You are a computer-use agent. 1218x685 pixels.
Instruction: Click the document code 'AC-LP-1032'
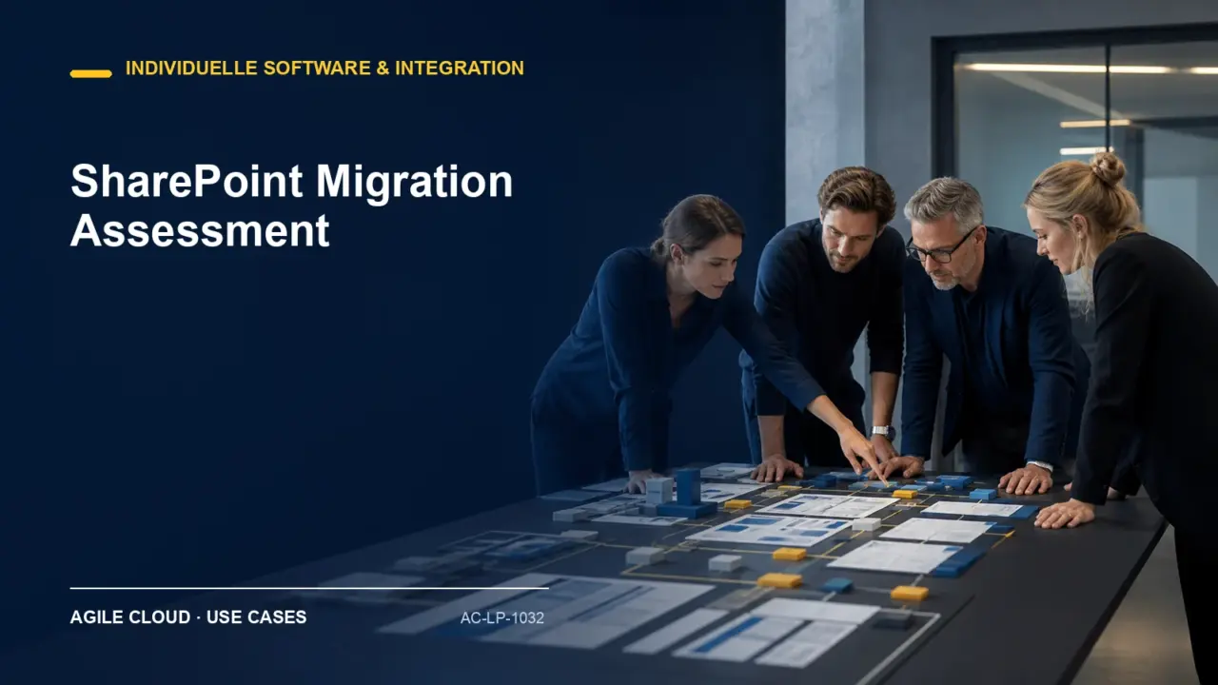pos(502,618)
